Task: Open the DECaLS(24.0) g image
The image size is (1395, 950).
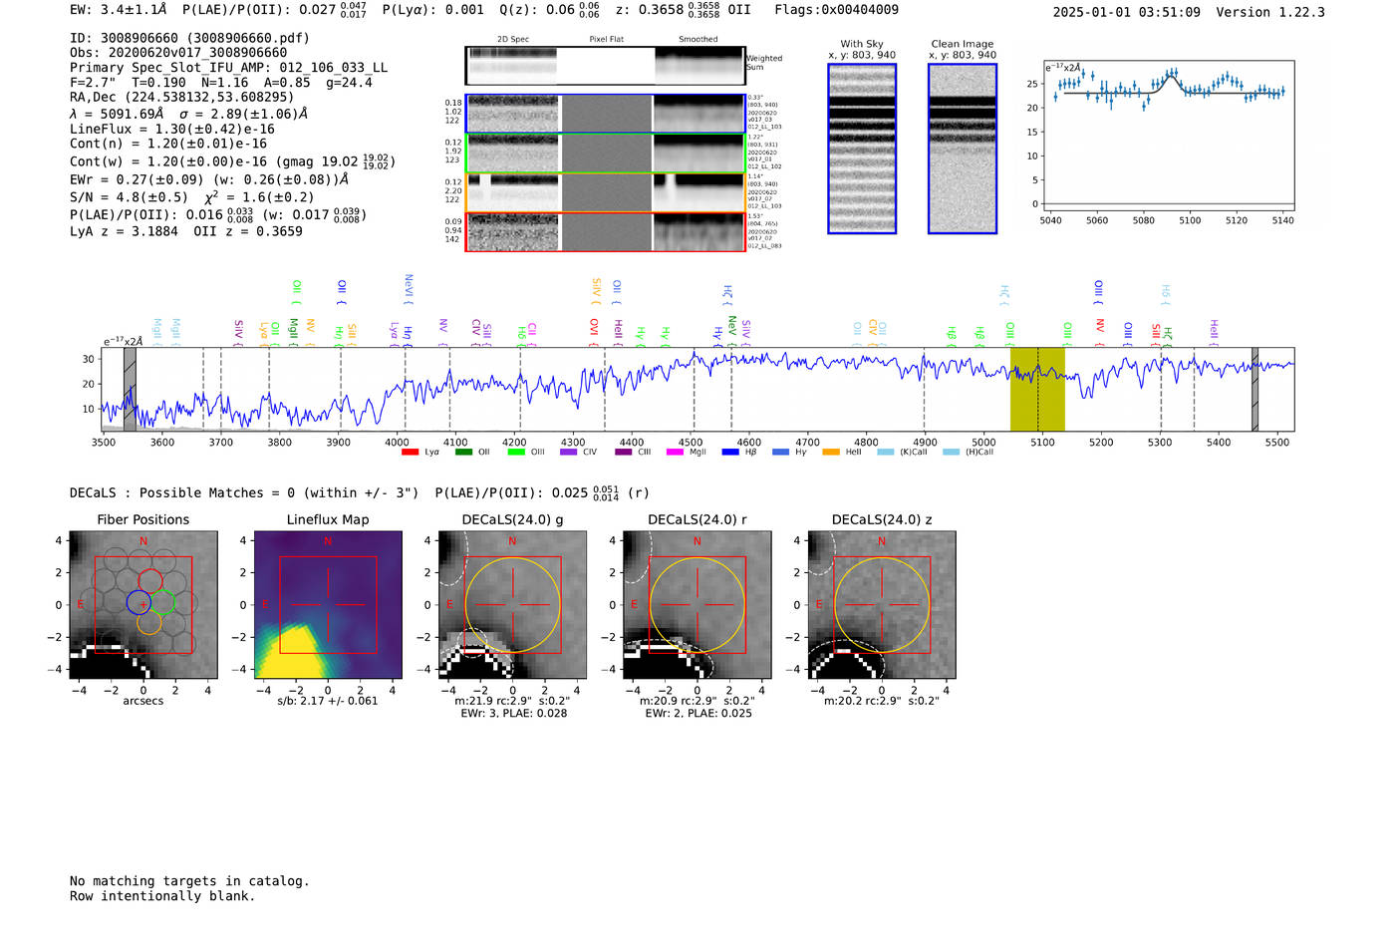Action: (512, 605)
